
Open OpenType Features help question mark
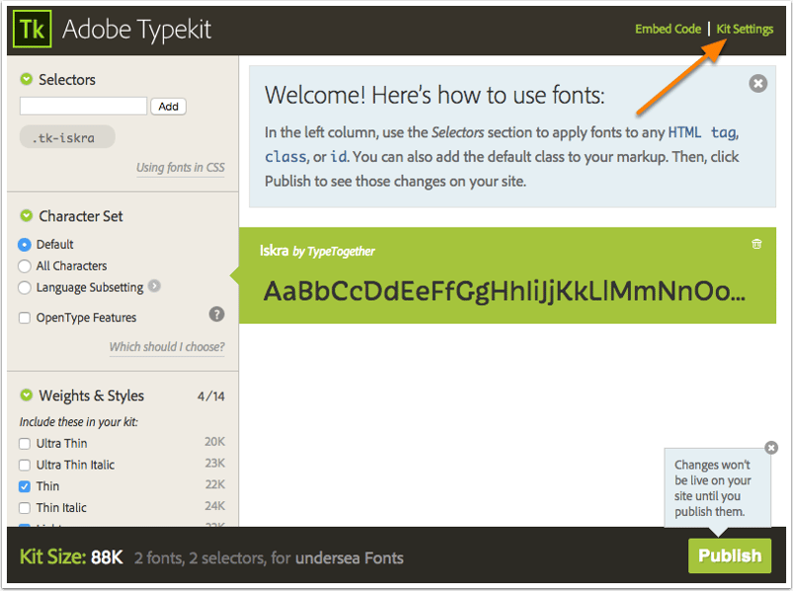tap(216, 315)
